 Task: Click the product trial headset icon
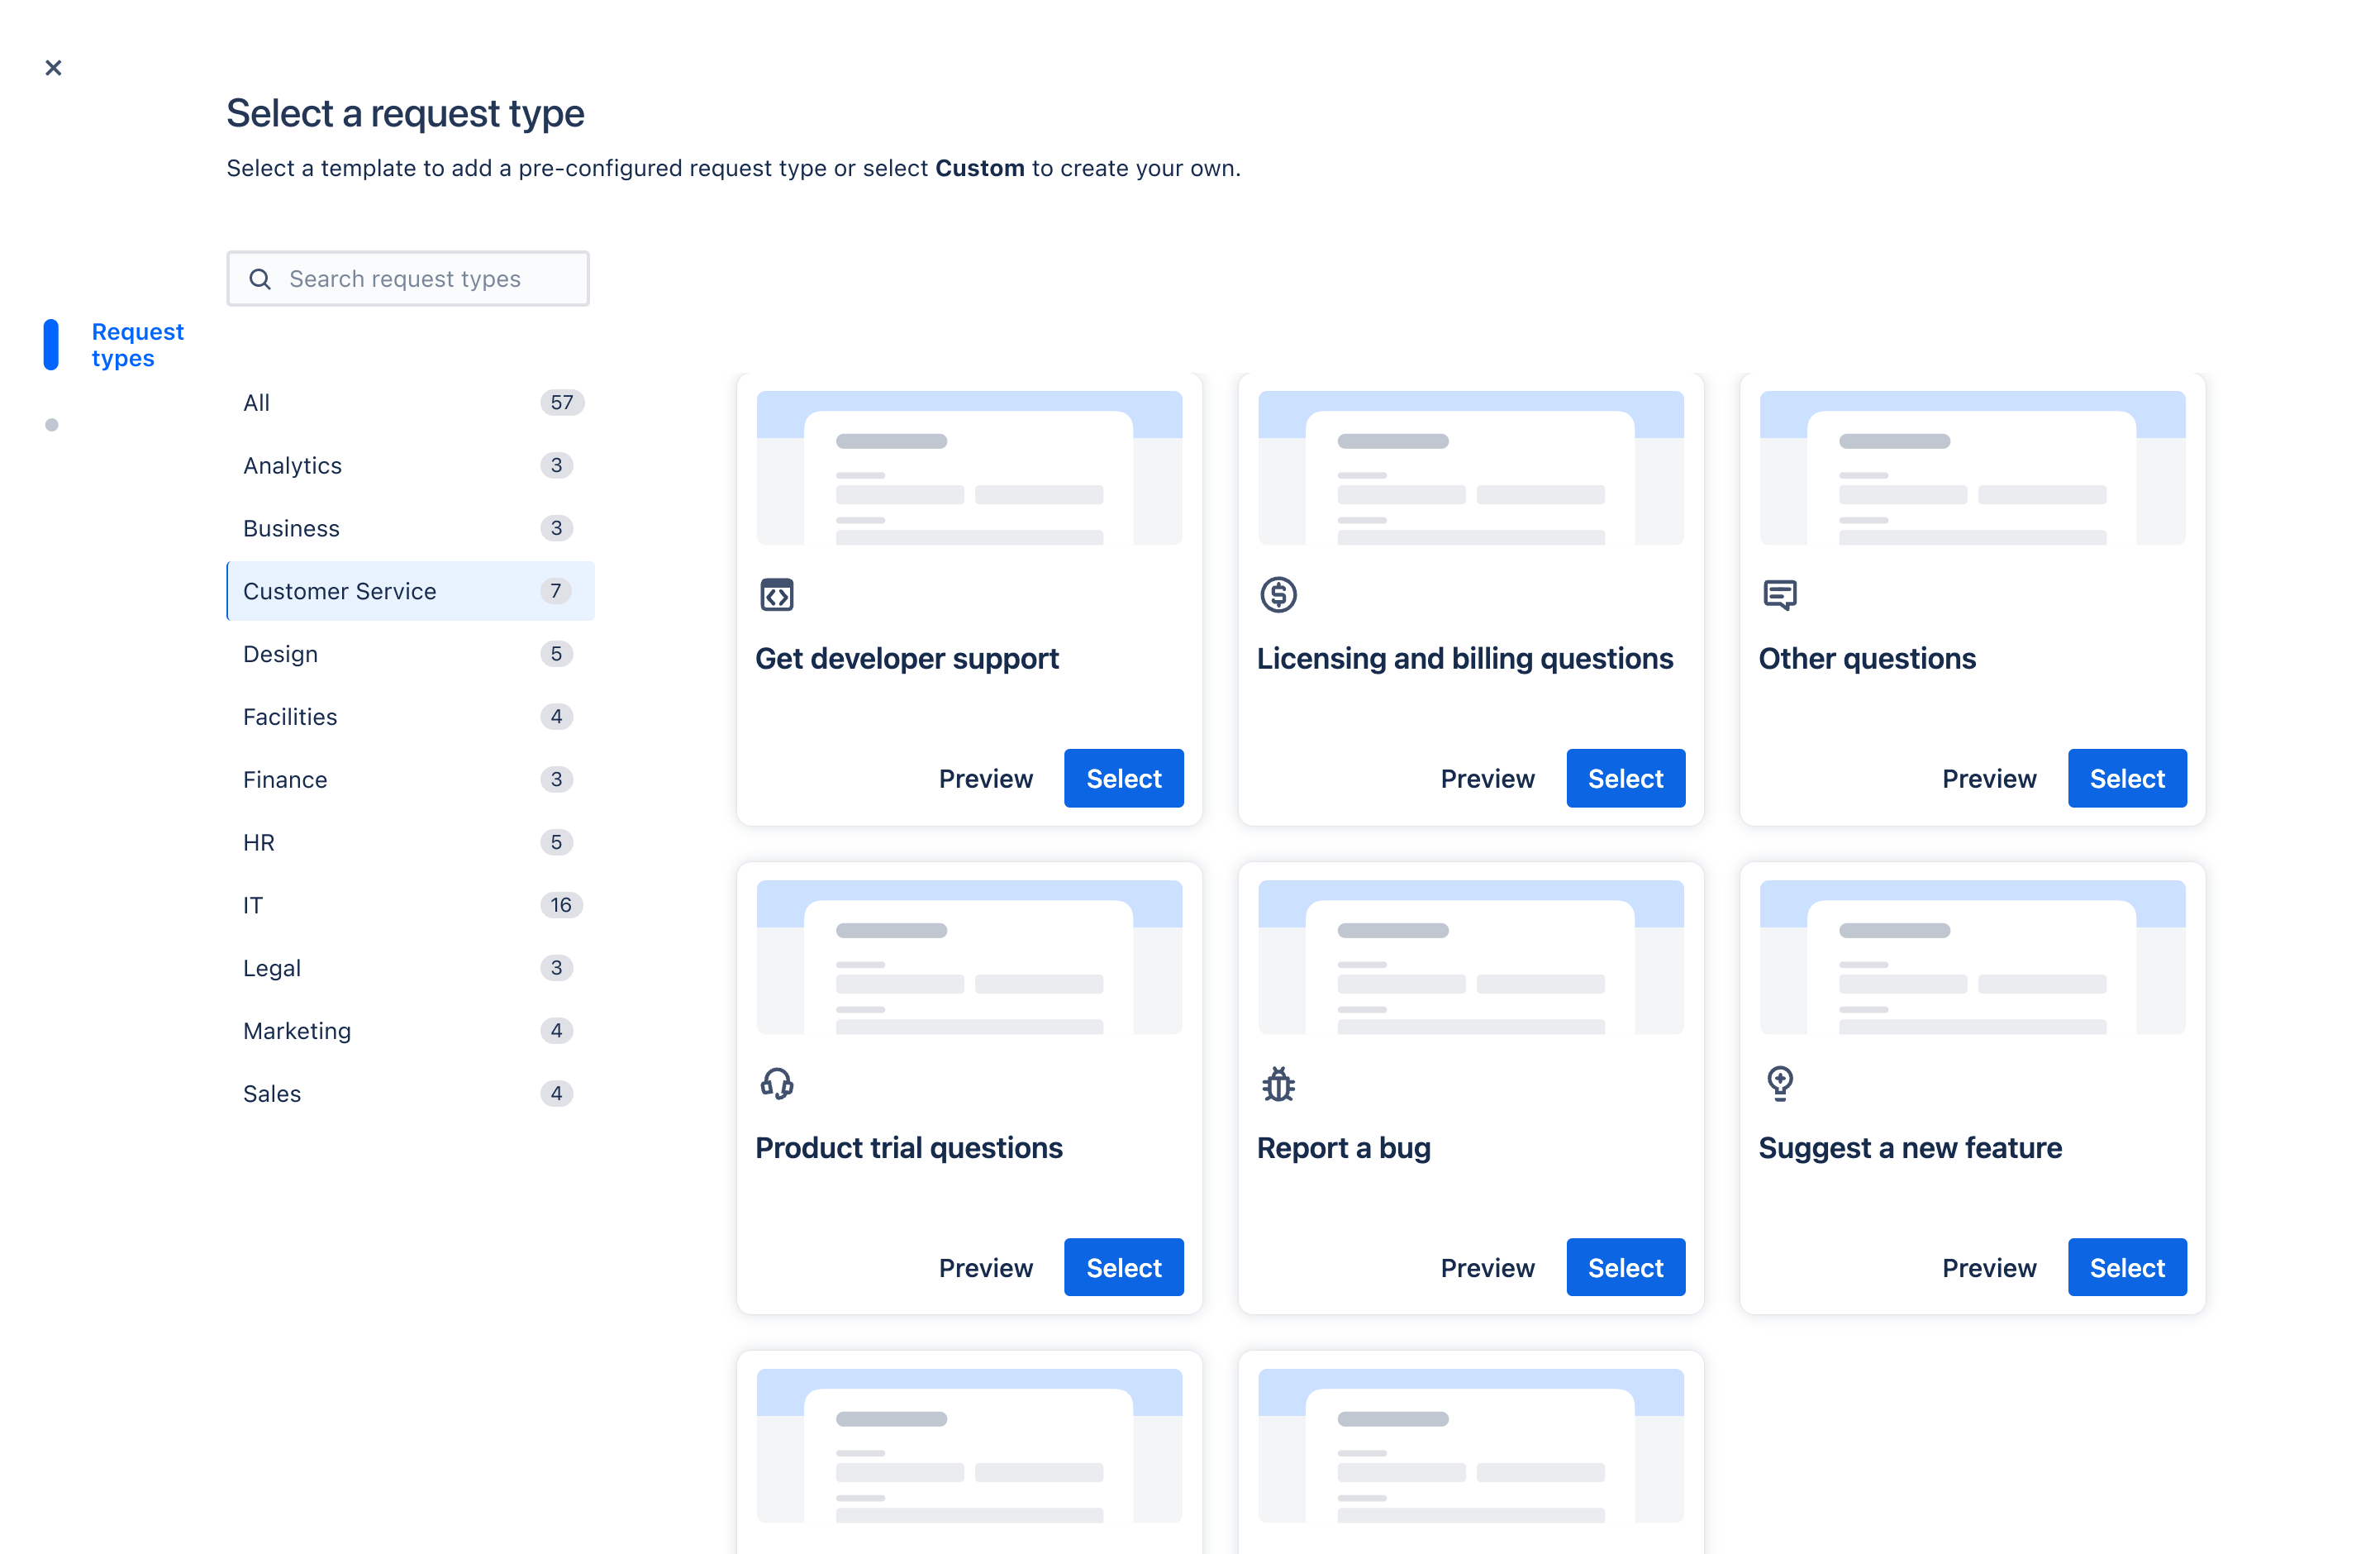tap(775, 1082)
